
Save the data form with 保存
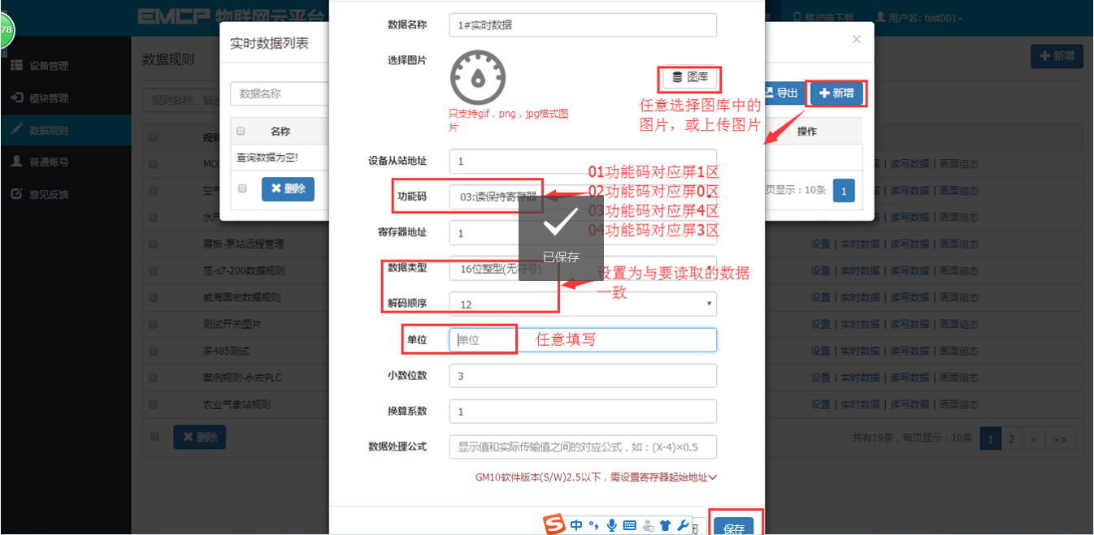pos(734,527)
